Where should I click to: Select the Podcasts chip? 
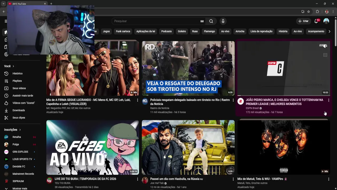(x=166, y=31)
